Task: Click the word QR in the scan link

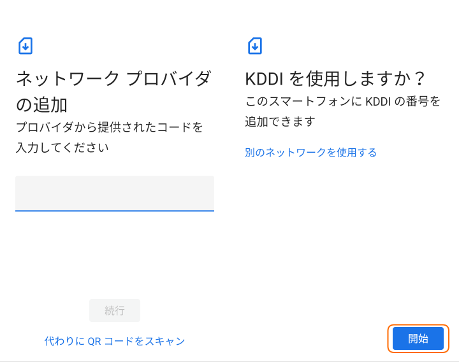Action: (x=94, y=341)
